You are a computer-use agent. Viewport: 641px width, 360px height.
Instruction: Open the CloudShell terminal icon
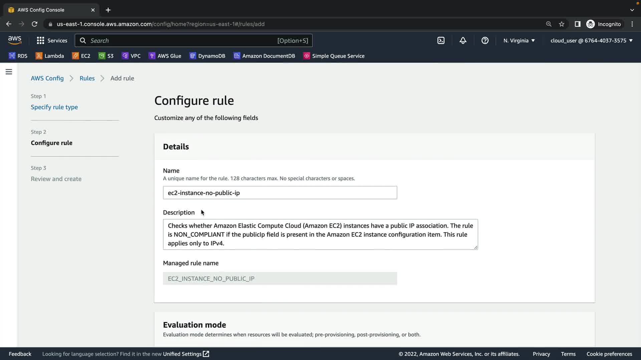click(x=441, y=41)
